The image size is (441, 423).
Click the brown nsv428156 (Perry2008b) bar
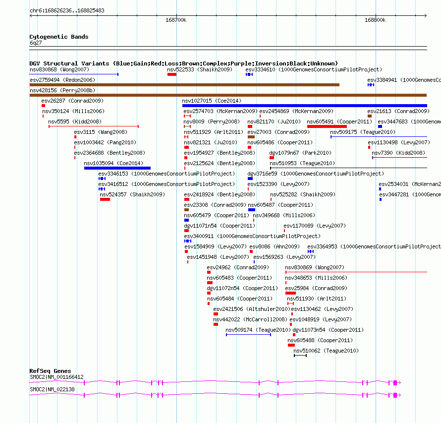point(228,95)
